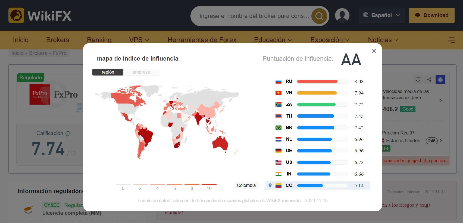Click the Cyprus regulator emblem icon
Image resolution: width=463 pixels, height=223 pixels.
[x=29, y=209]
